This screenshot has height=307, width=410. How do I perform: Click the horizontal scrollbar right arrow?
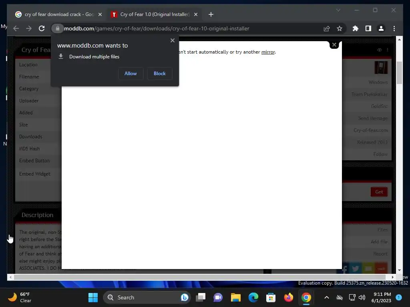(x=392, y=277)
